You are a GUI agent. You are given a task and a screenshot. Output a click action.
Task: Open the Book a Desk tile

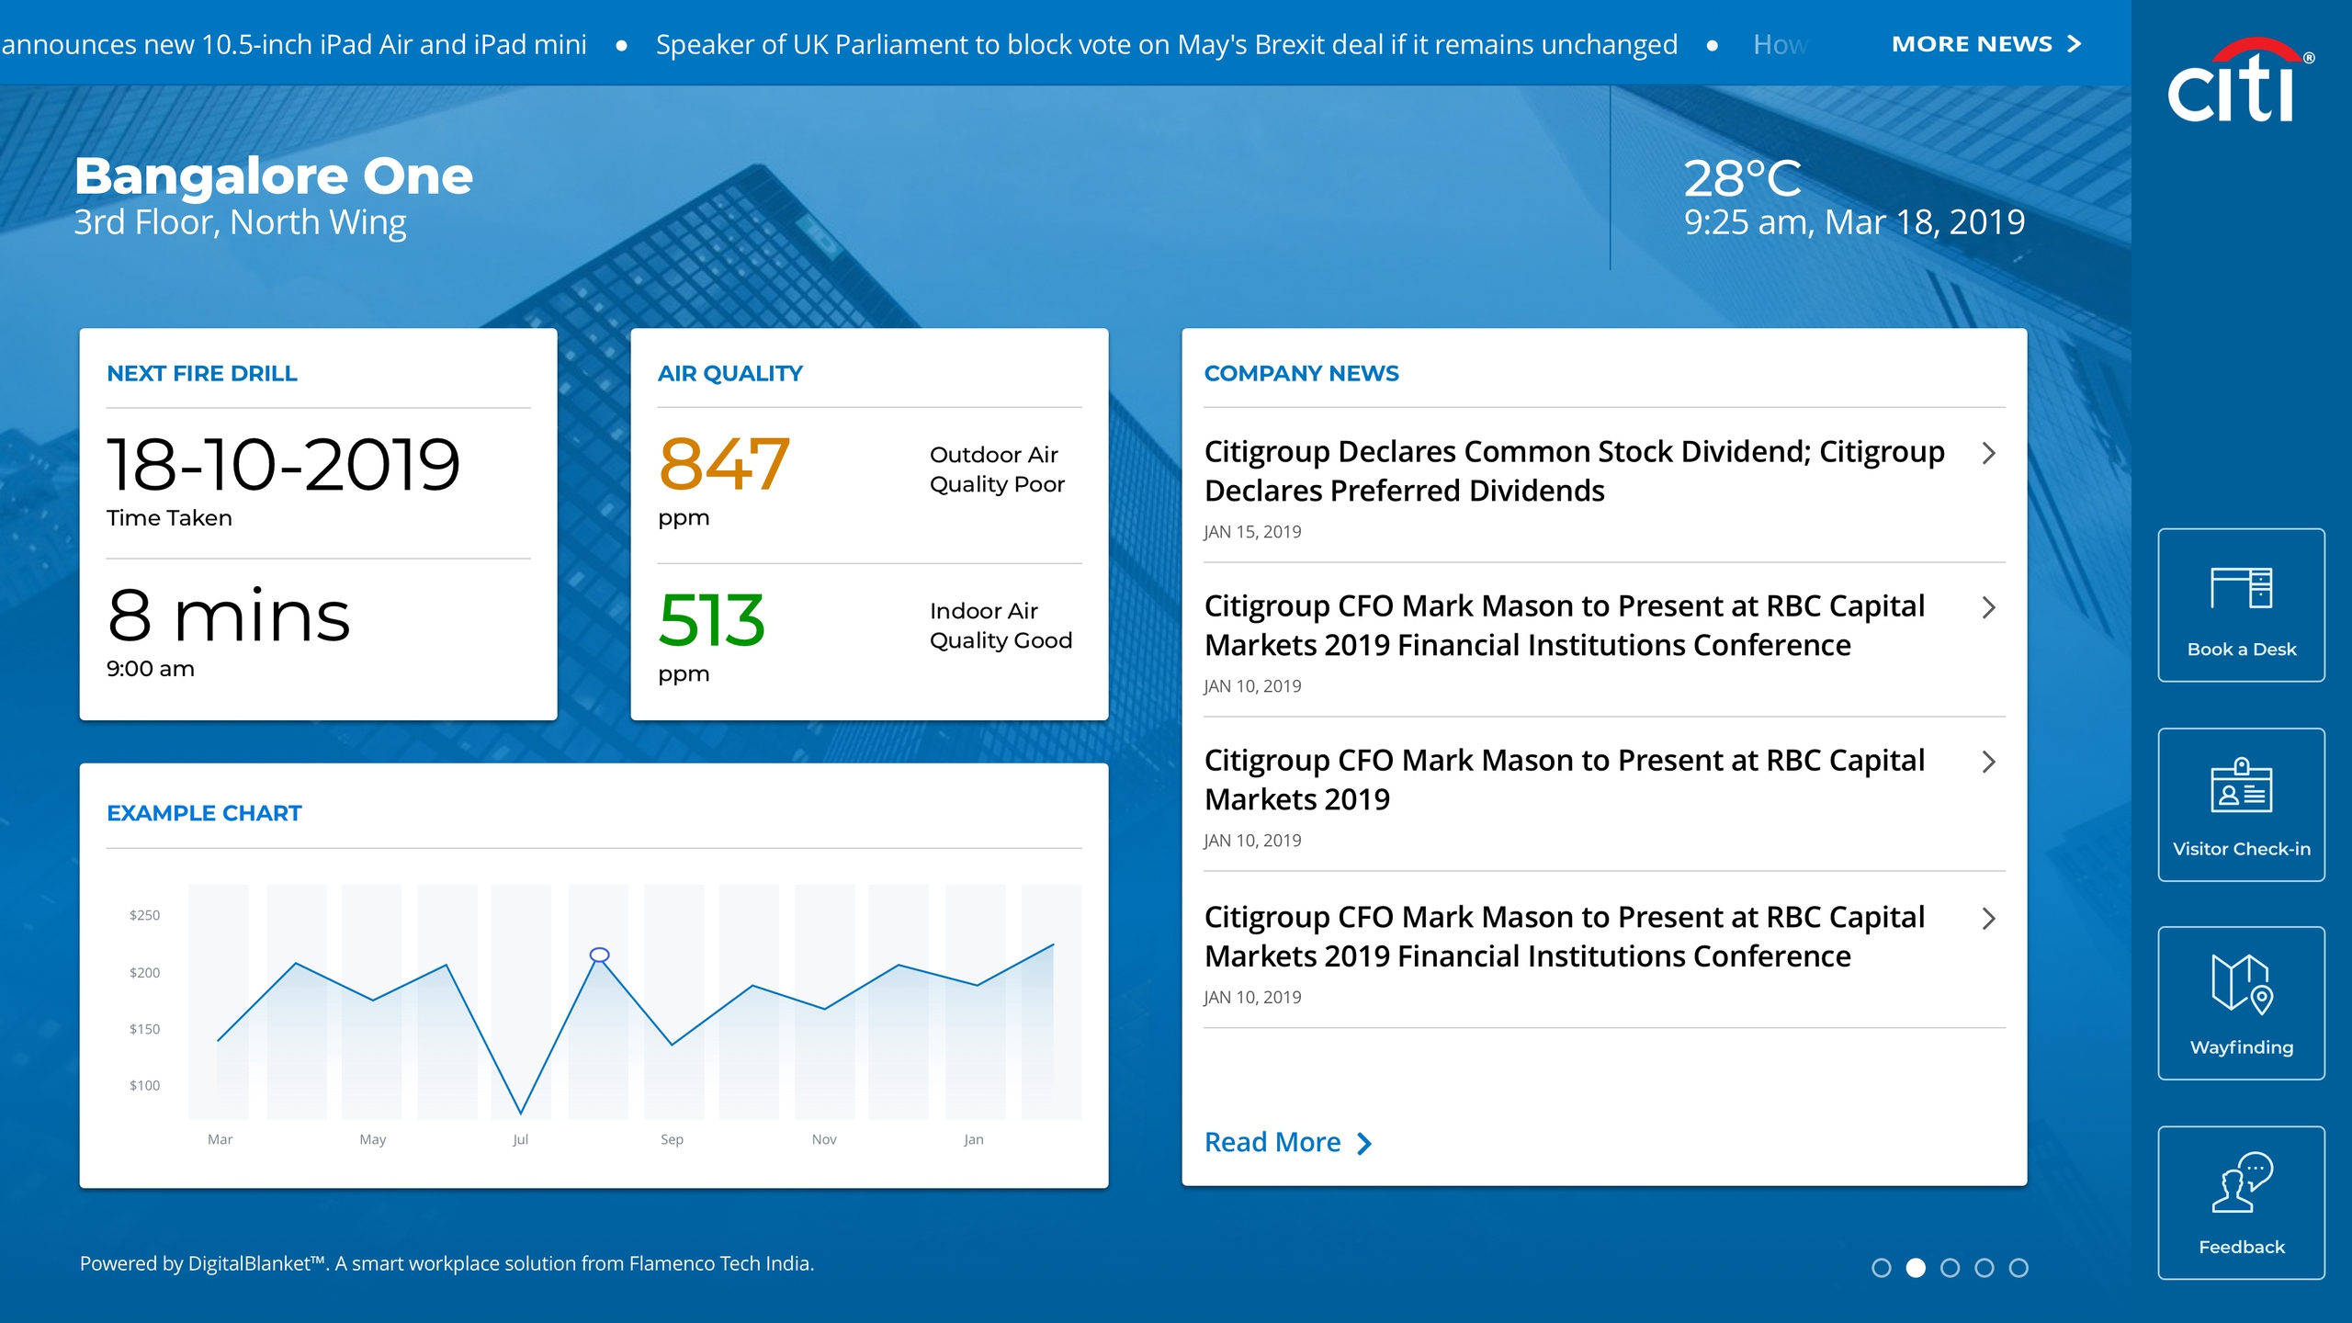click(2241, 605)
